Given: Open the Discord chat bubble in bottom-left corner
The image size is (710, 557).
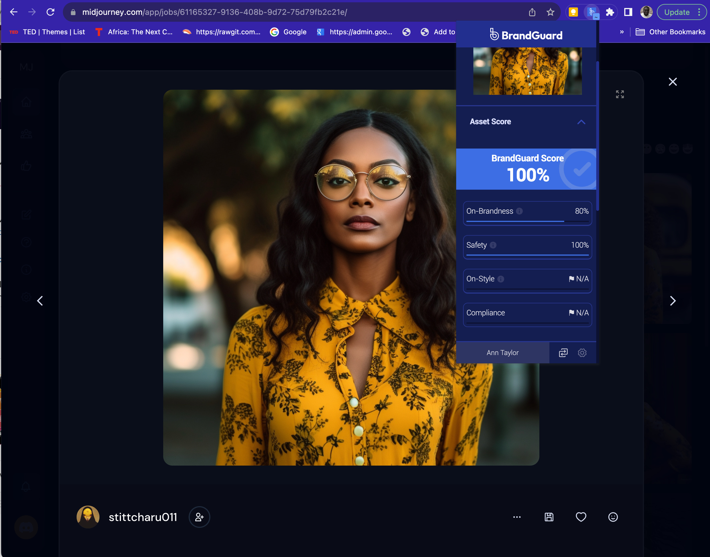Looking at the screenshot, I should tap(26, 527).
